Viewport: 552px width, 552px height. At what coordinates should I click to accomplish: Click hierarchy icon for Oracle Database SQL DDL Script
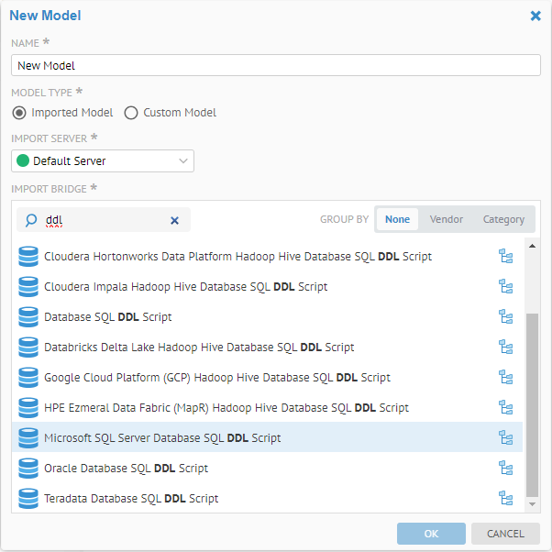pyautogui.click(x=505, y=469)
